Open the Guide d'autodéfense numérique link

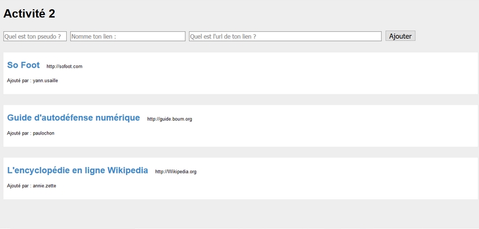tap(73, 118)
